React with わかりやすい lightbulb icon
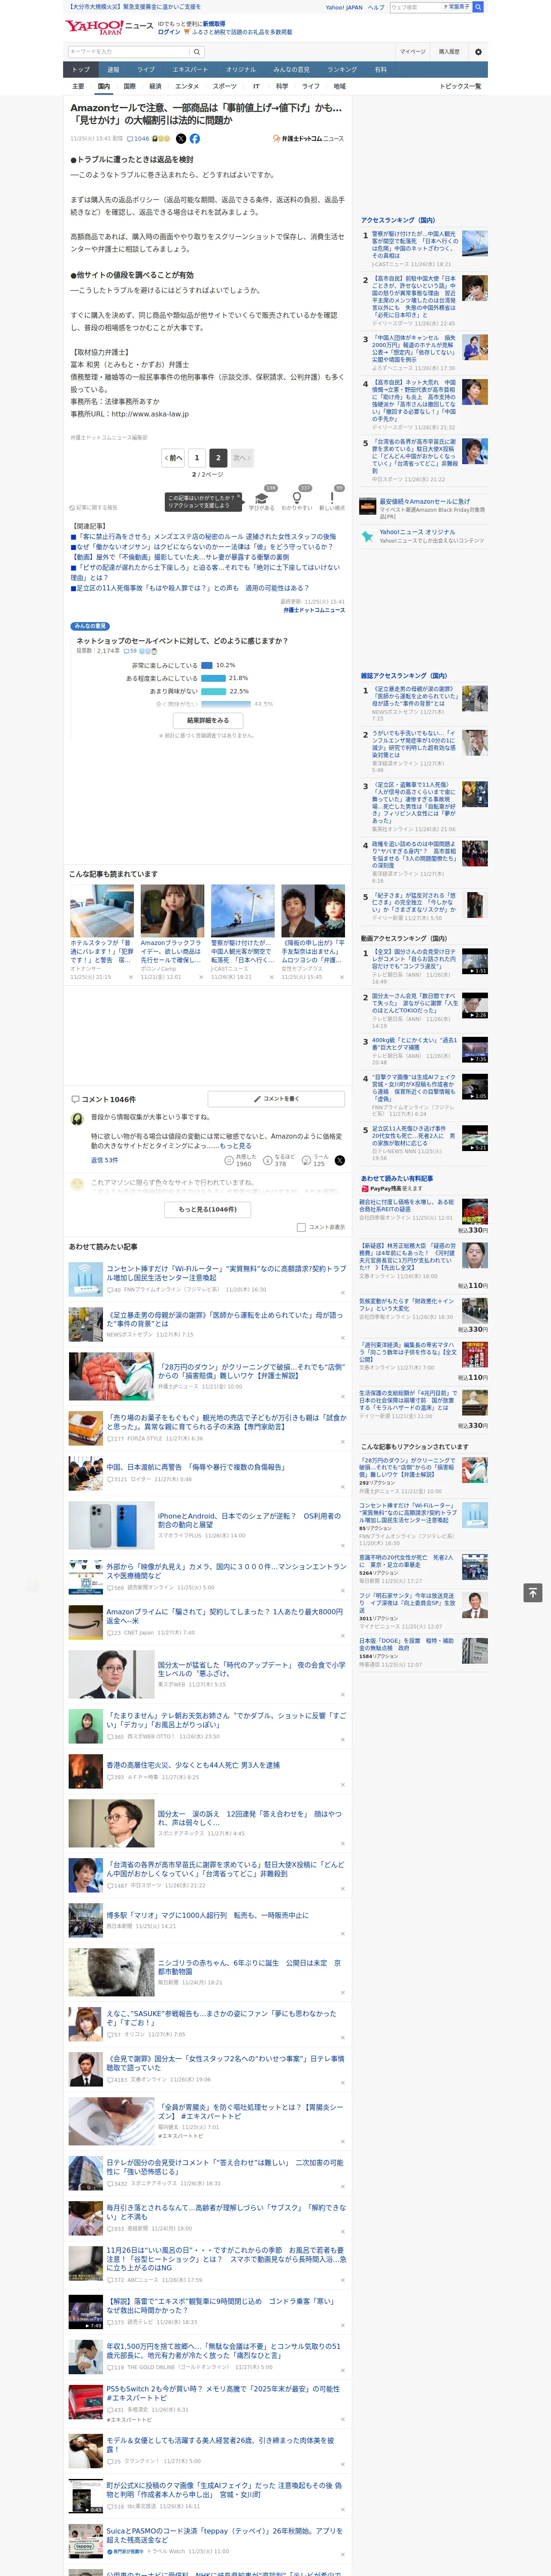 coord(297,498)
